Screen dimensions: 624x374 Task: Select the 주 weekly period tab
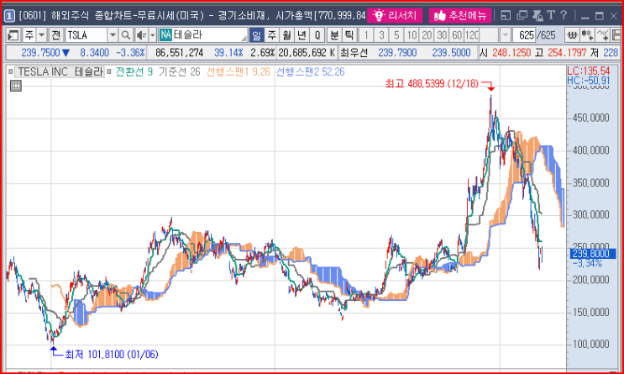click(x=272, y=35)
